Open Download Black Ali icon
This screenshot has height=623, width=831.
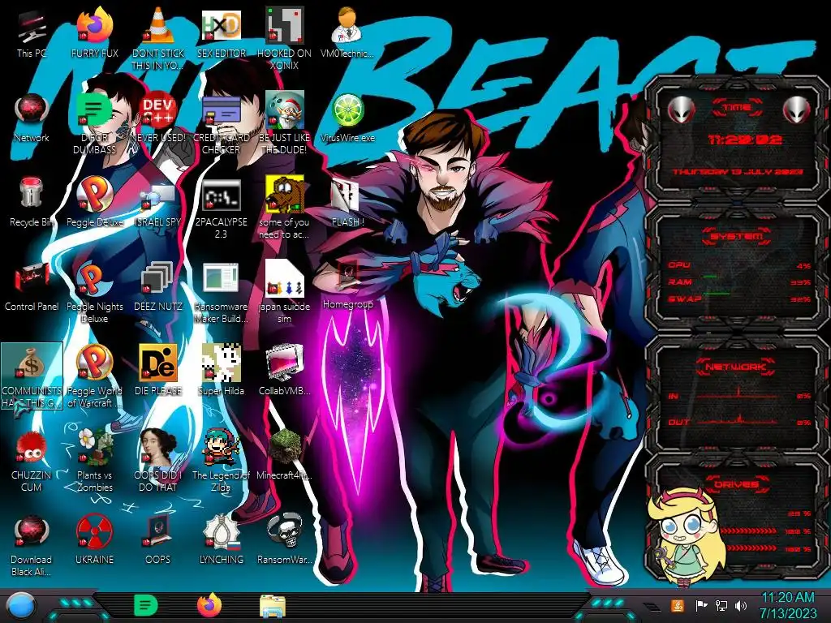pos(32,545)
